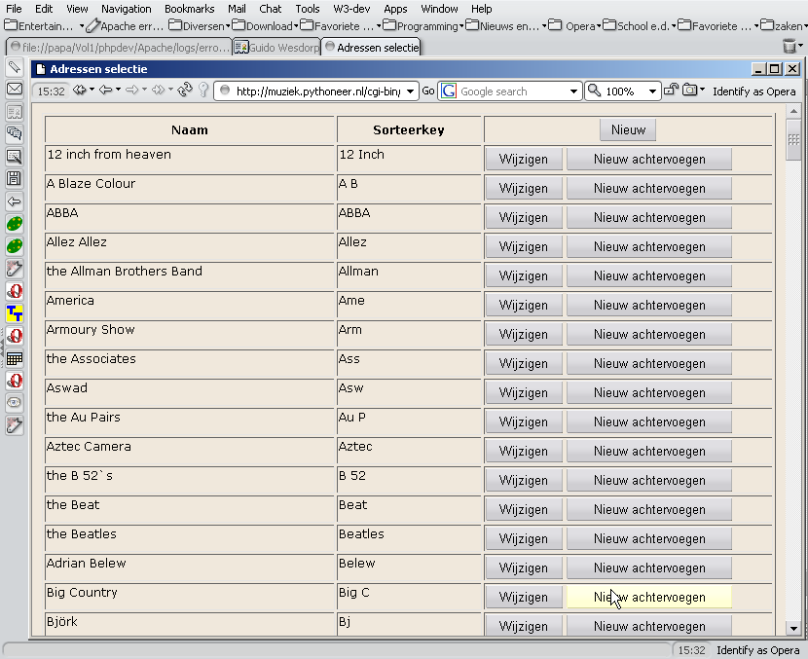The image size is (808, 659).
Task: Open the camera icon dropdown arrow
Action: (702, 90)
